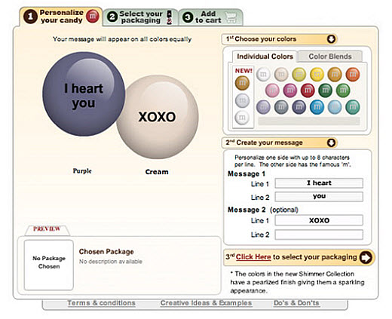392x319 pixels.
Task: Edit Message 1 Line 1 field
Action: (319, 183)
